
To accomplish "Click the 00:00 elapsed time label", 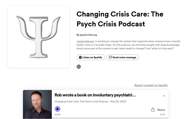I will (x=57, y=114).
